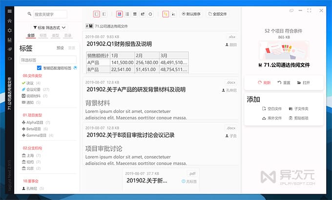Screen dimensions: 332x200
Task: Select the 说明材料 tag
Action: tap(35, 96)
